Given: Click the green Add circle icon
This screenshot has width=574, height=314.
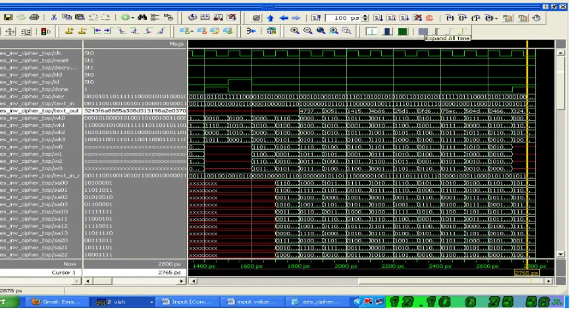Looking at the screenshot, I should 126,17.
